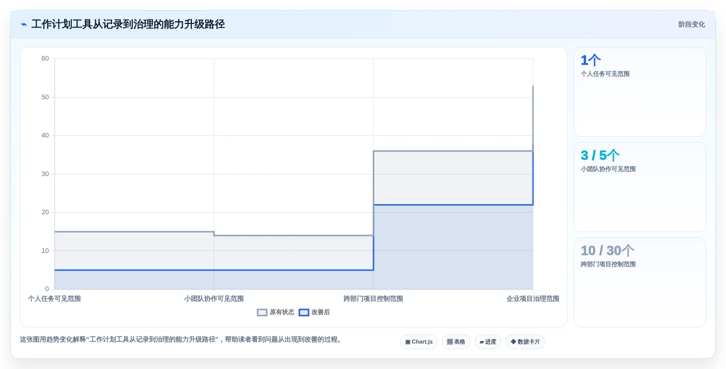
Task: Click the 表格 tag
Action: point(456,342)
